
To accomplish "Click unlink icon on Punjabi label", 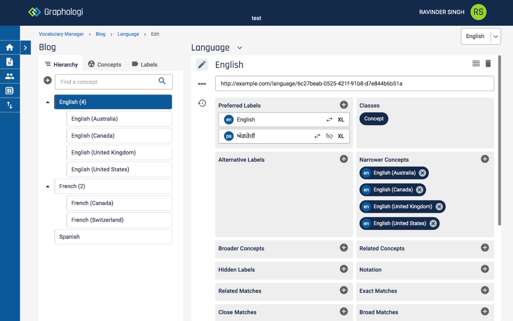I will (329, 136).
